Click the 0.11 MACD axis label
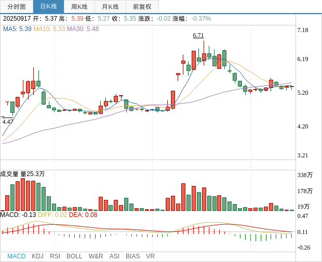 pyautogui.click(x=303, y=232)
